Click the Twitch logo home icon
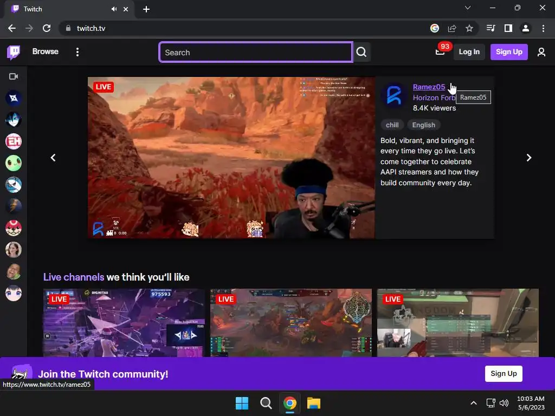555x416 pixels. [x=14, y=52]
